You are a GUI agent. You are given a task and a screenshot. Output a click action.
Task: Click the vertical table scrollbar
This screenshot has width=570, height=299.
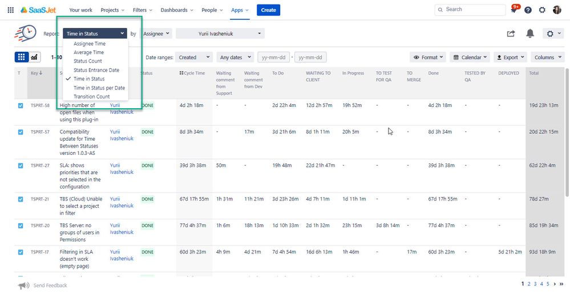point(567,133)
